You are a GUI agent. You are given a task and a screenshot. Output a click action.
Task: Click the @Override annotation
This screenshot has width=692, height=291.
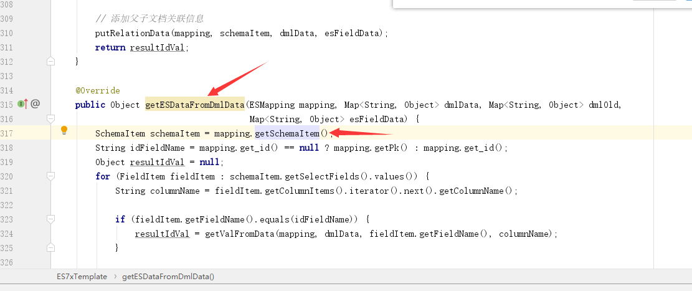[x=98, y=90]
